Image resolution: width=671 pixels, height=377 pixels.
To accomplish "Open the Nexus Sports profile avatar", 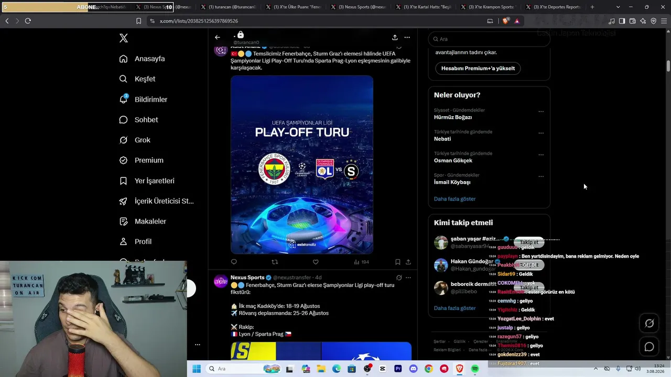I will 221,281.
